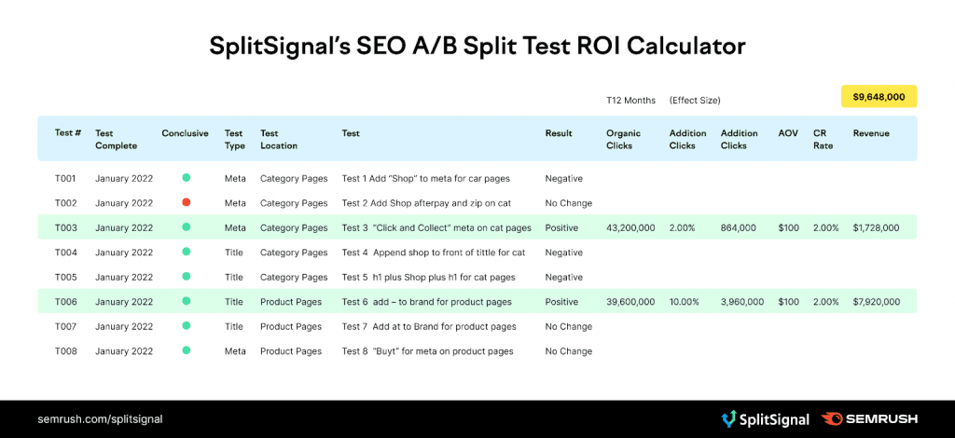955x438 pixels.
Task: Click the SplitSignal logo icon
Action: 728,419
